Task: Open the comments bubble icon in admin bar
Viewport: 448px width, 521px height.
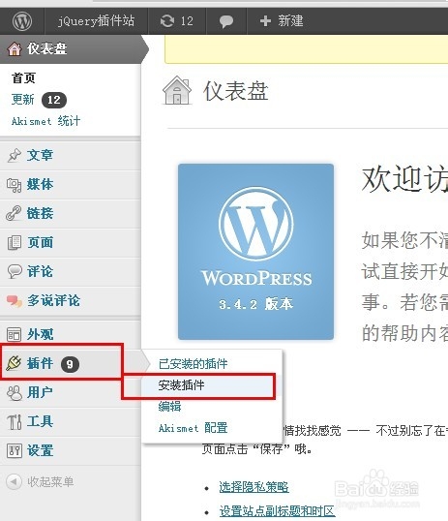Action: [226, 21]
